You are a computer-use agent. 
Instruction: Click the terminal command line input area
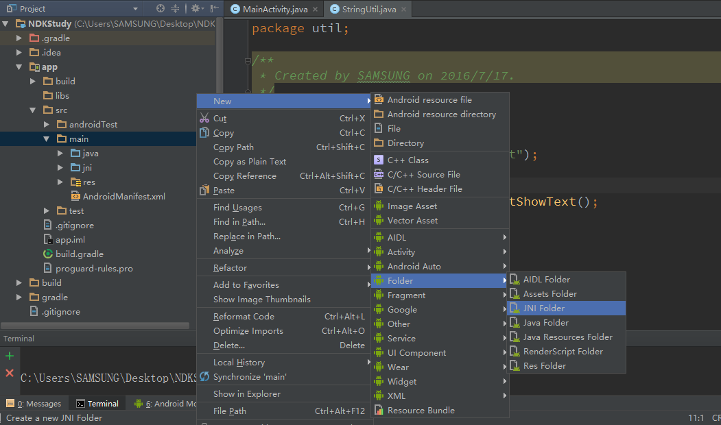[108, 378]
